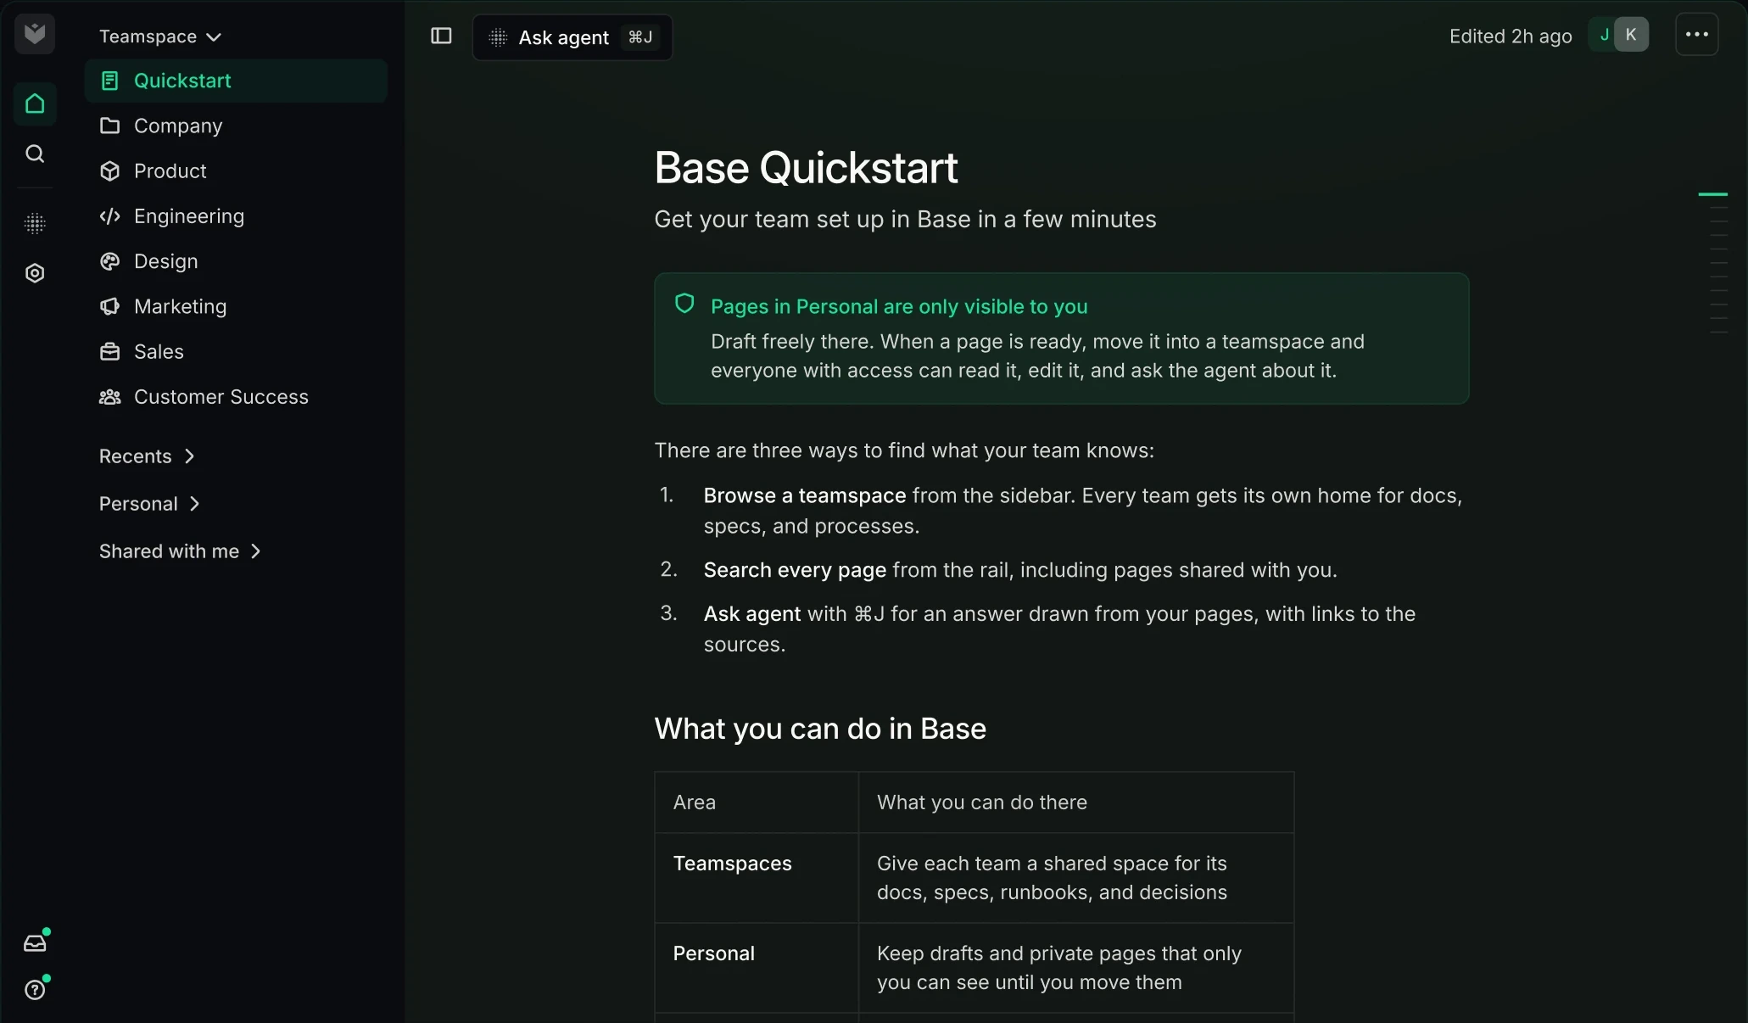The image size is (1748, 1023).
Task: Open the inbox icon with notification dot
Action: click(35, 942)
